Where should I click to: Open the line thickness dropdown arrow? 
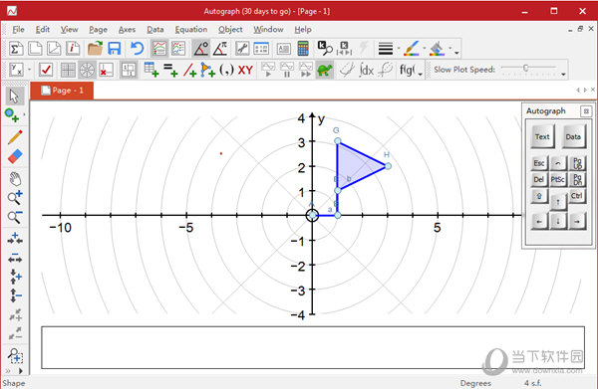point(399,49)
